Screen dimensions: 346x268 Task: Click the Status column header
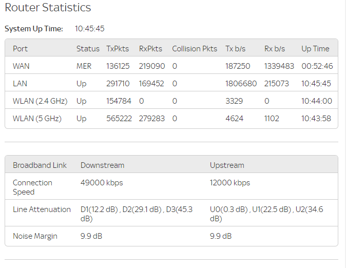click(88, 49)
